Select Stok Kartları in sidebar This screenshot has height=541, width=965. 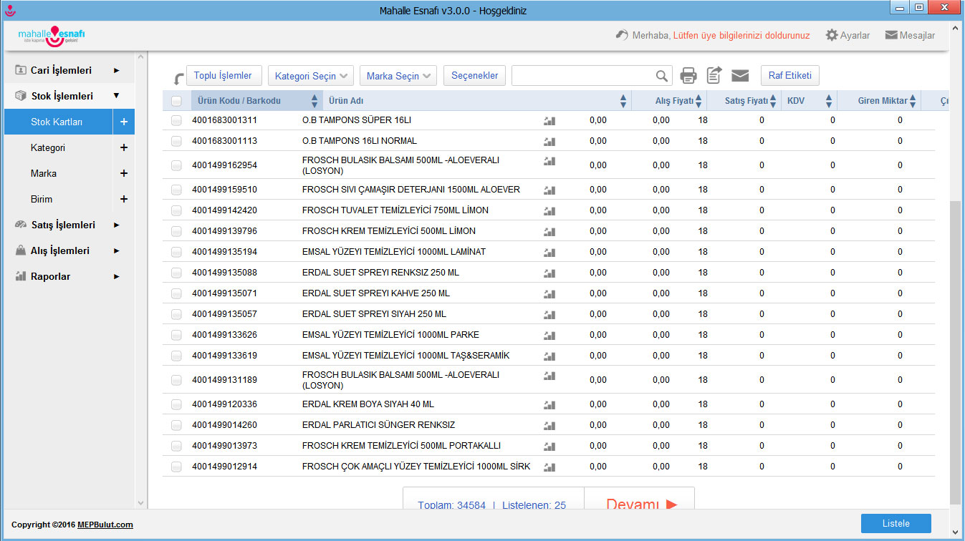pos(59,122)
